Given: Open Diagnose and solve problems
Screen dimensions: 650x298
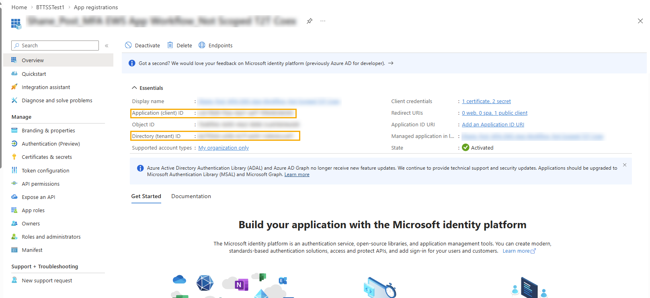Looking at the screenshot, I should pos(57,100).
